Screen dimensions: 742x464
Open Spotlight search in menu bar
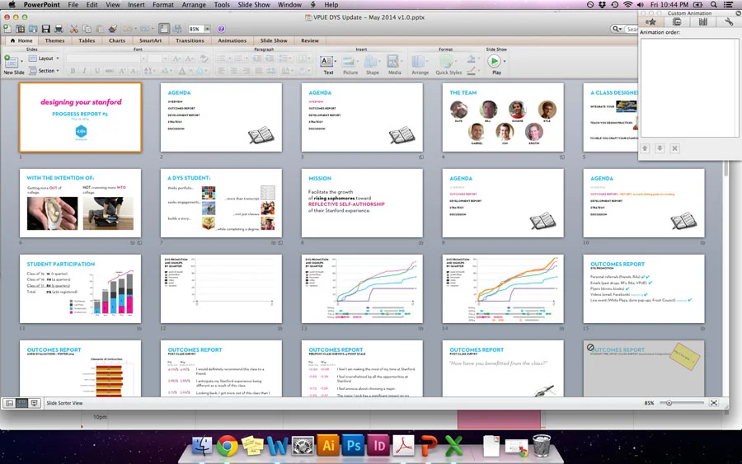coord(714,5)
